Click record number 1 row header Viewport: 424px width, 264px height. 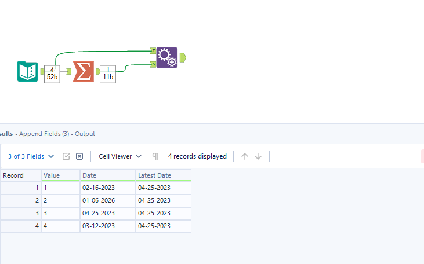click(x=21, y=188)
